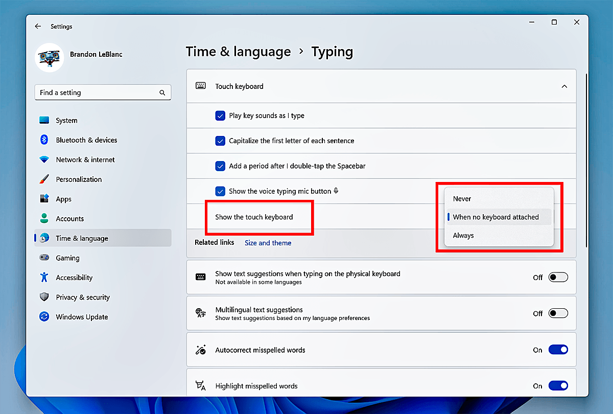
Task: Click the Multilingual text suggestions icon
Action: click(x=201, y=313)
